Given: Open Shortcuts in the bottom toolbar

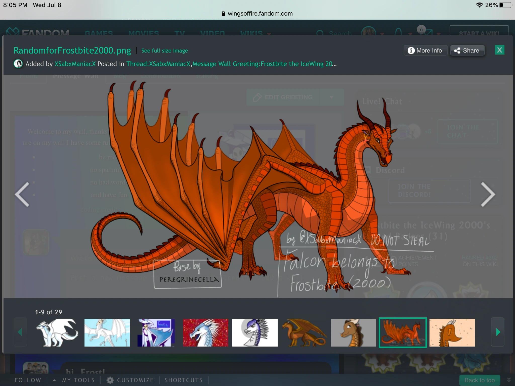Looking at the screenshot, I should 184,380.
